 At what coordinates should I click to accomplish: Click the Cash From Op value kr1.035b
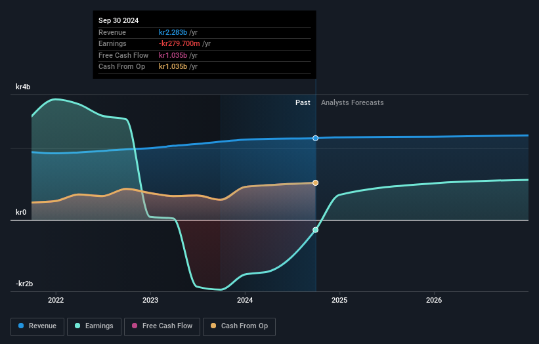tap(173, 67)
